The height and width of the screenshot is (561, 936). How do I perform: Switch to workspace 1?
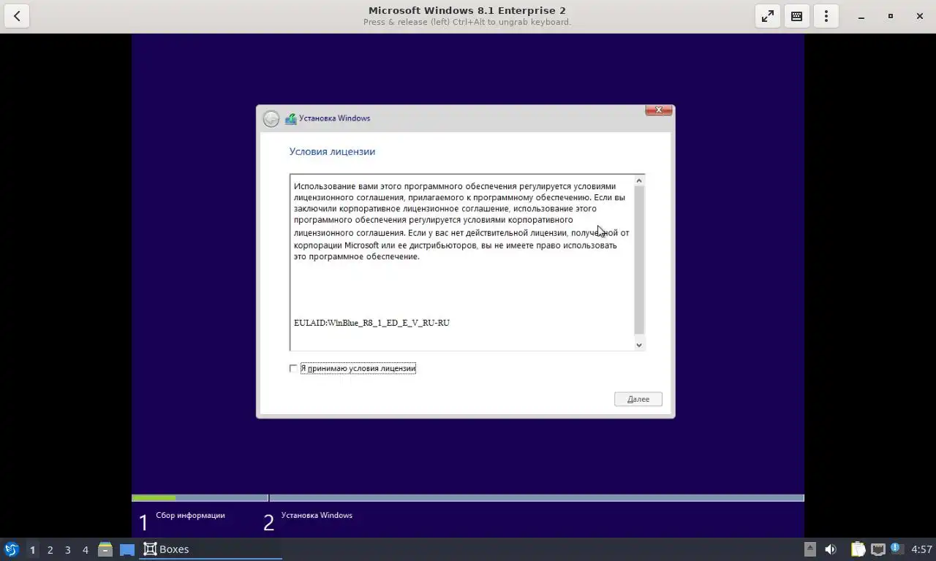32,549
